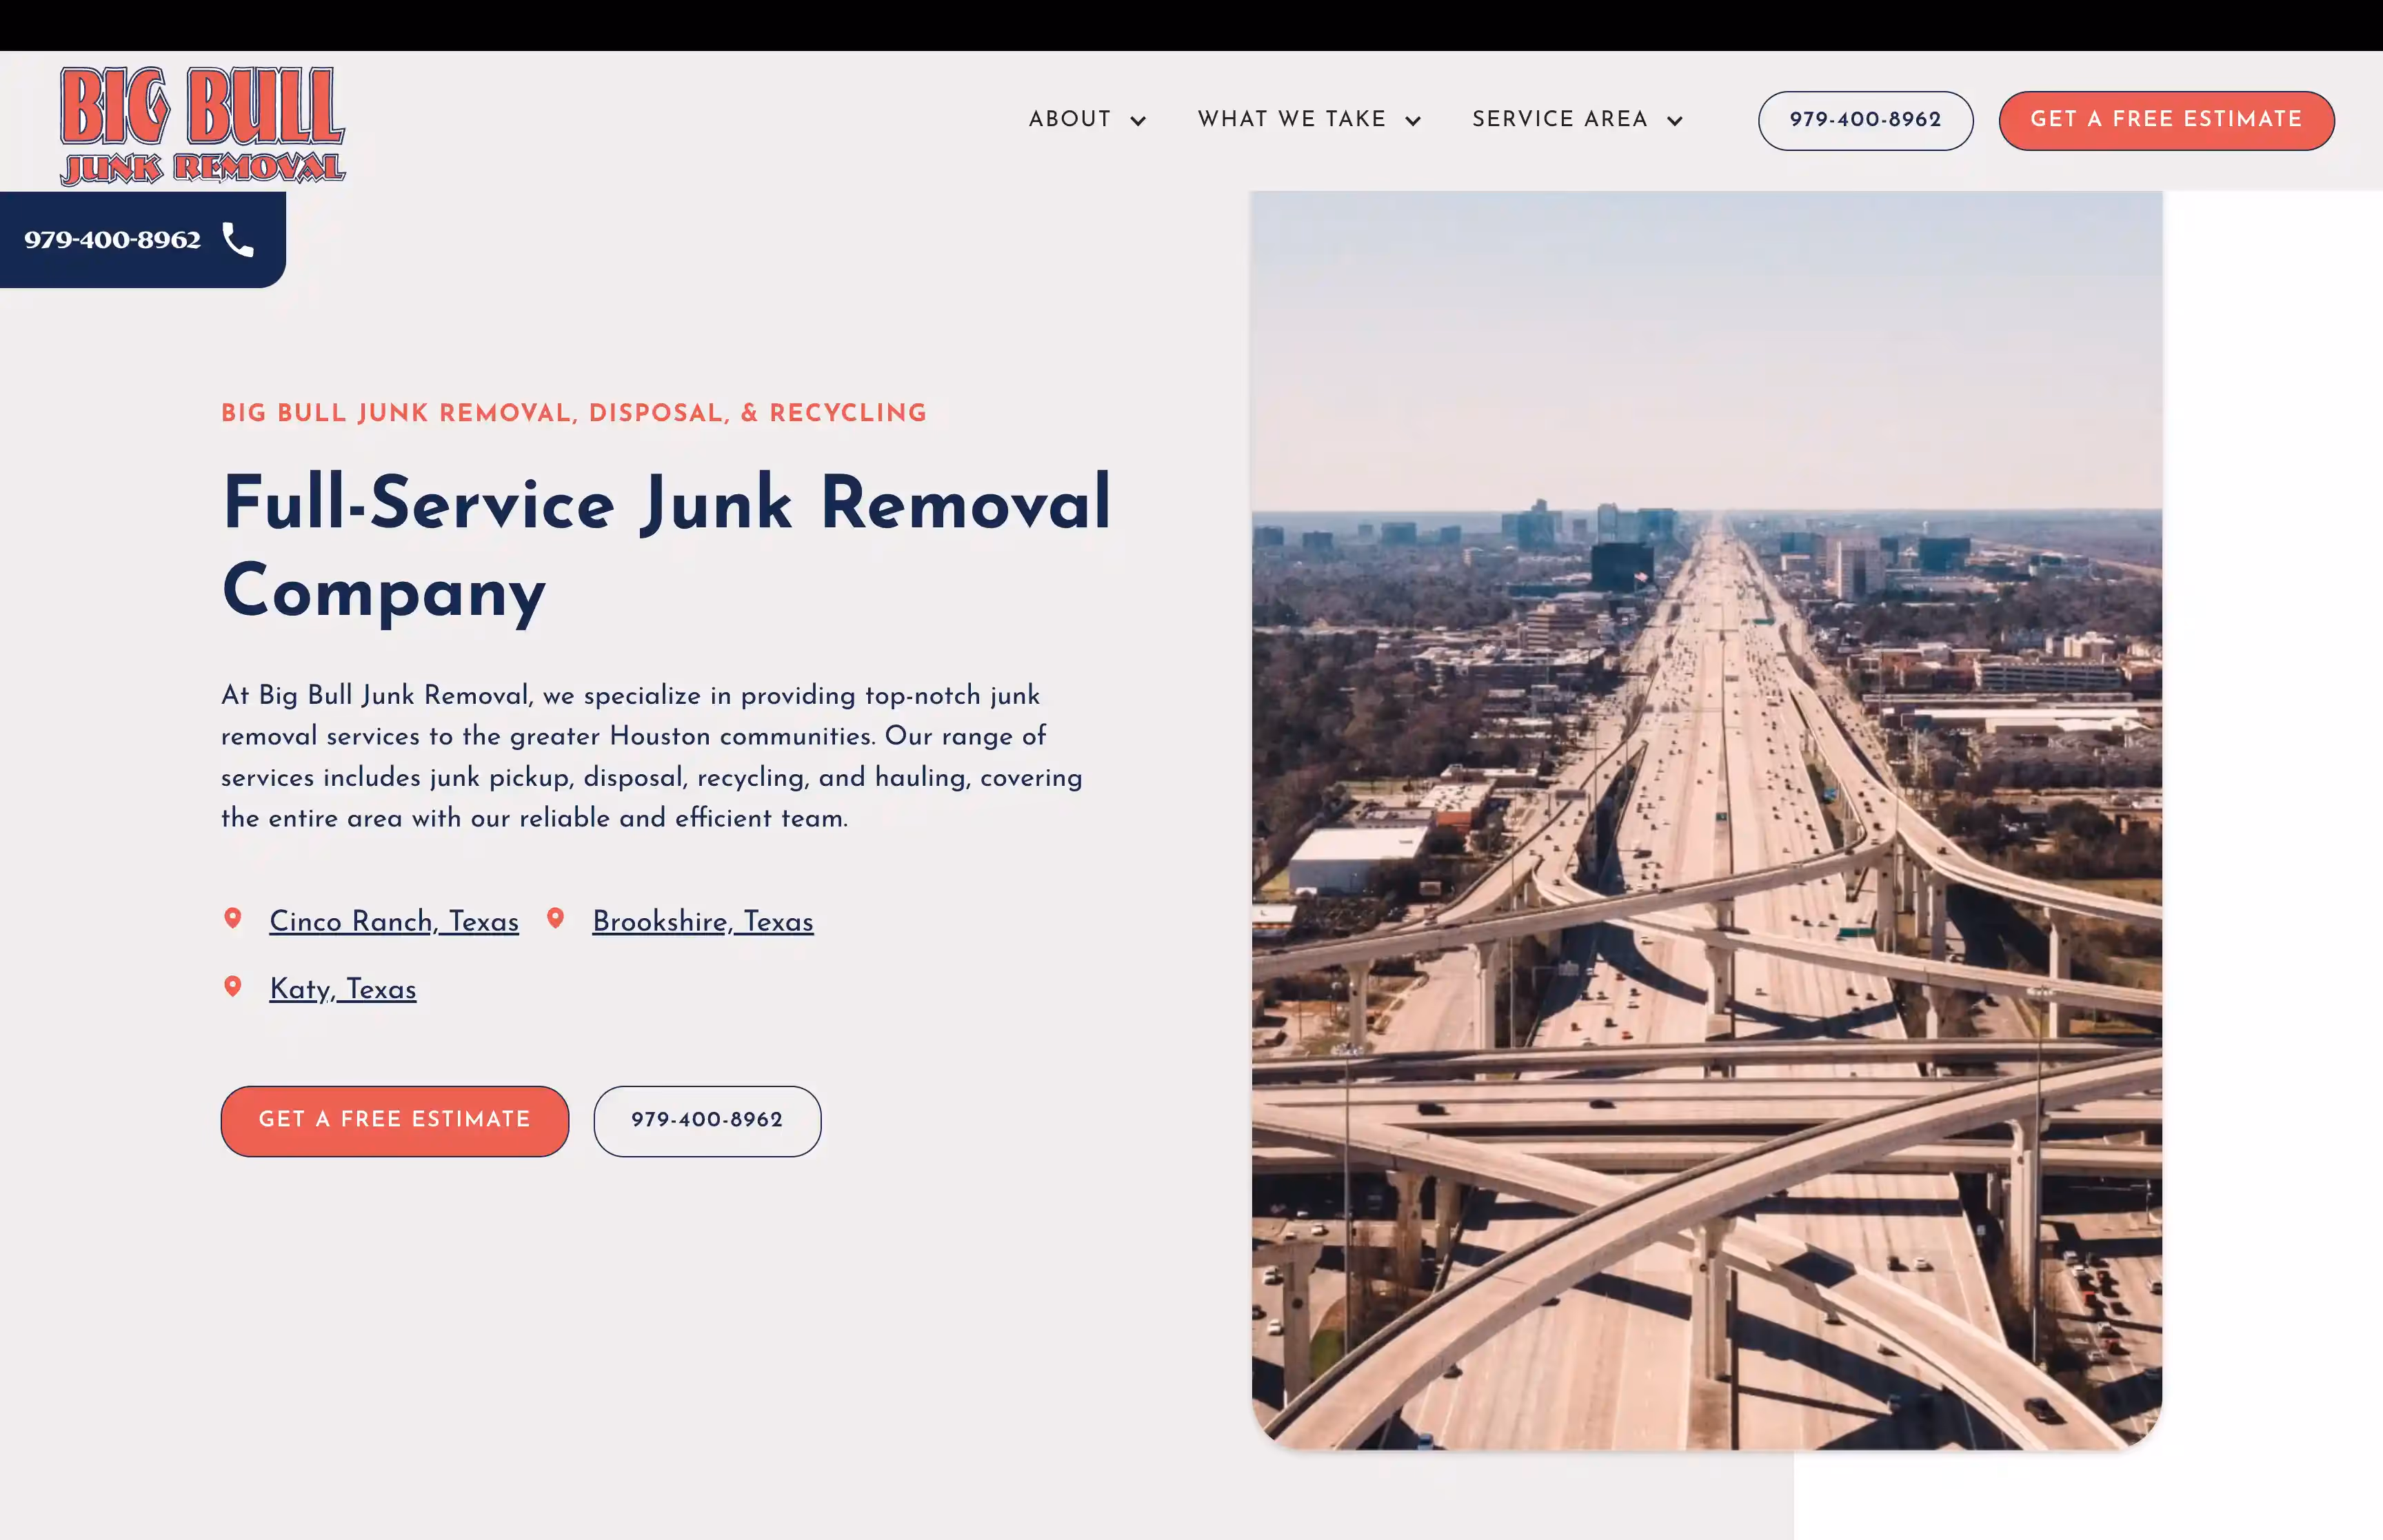Follow the Katy, Texas link
This screenshot has width=2383, height=1540.
(x=343, y=989)
